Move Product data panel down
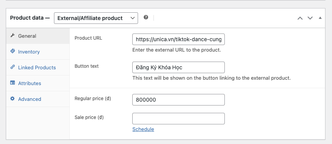Image resolution: width=332 pixels, height=144 pixels. tap(310, 18)
